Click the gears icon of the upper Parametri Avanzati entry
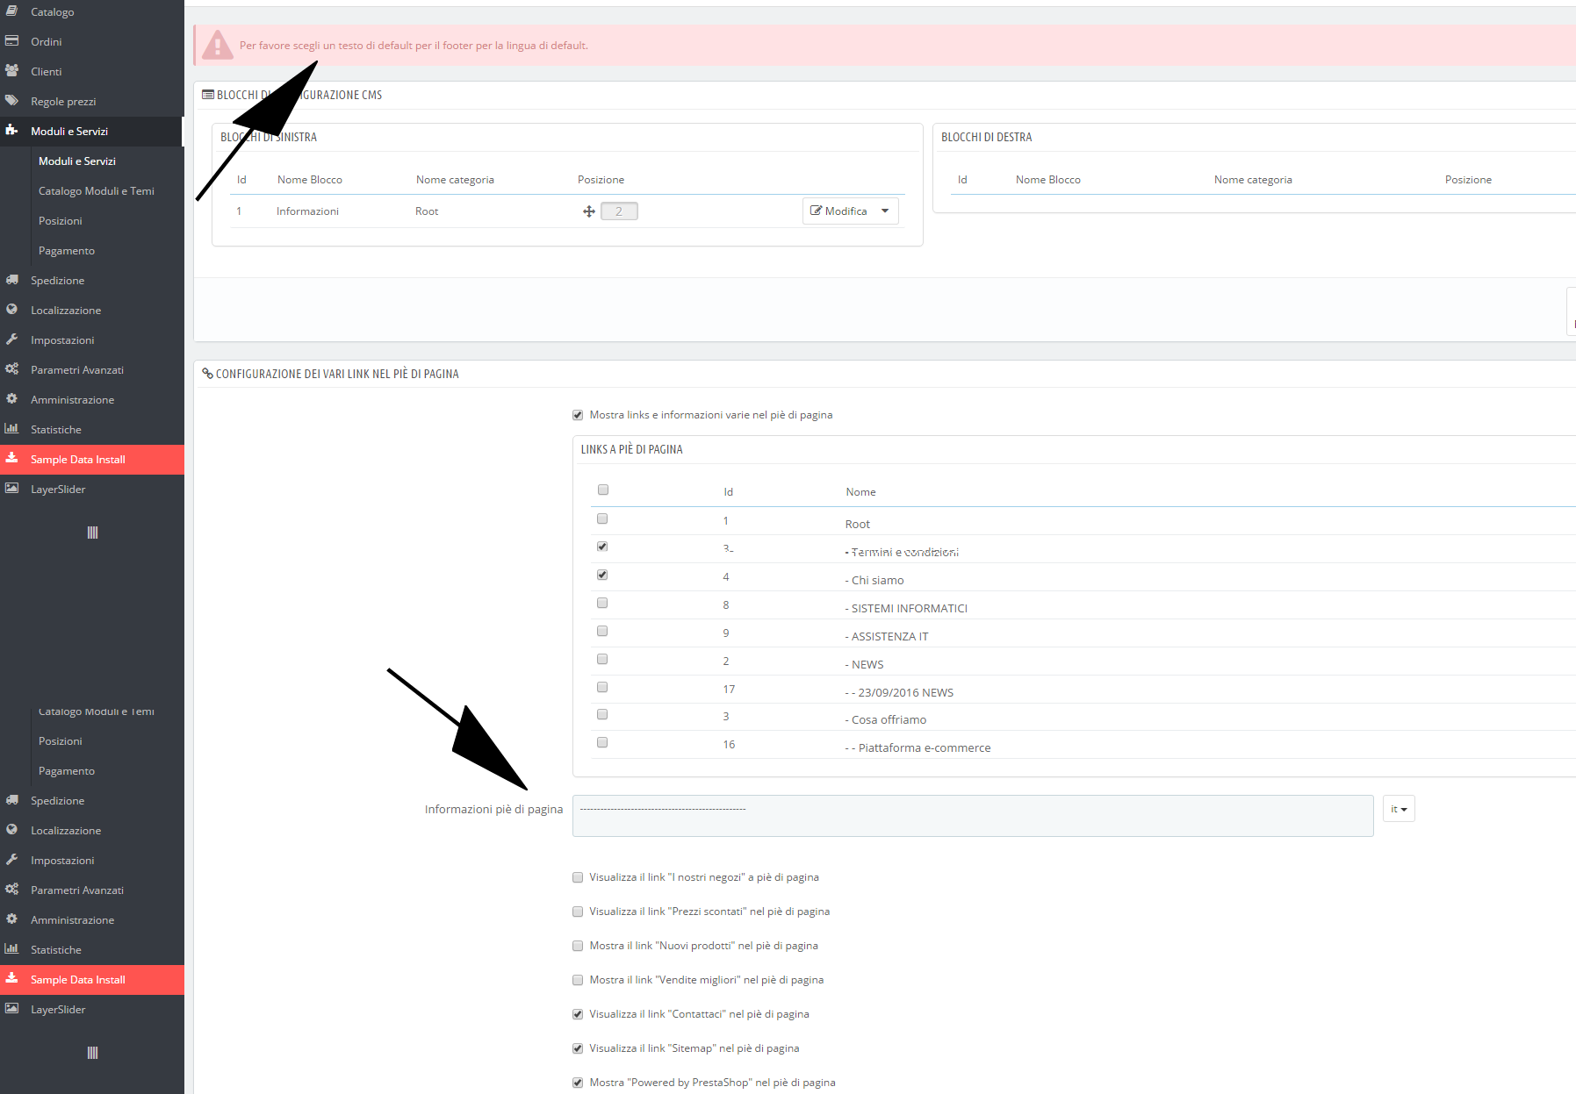Viewport: 1576px width, 1094px height. 11,369
